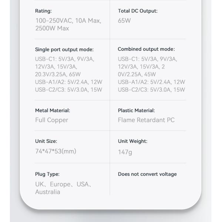Click the "Full Copper" value
The width and height of the screenshot is (222, 222).
click(x=51, y=120)
